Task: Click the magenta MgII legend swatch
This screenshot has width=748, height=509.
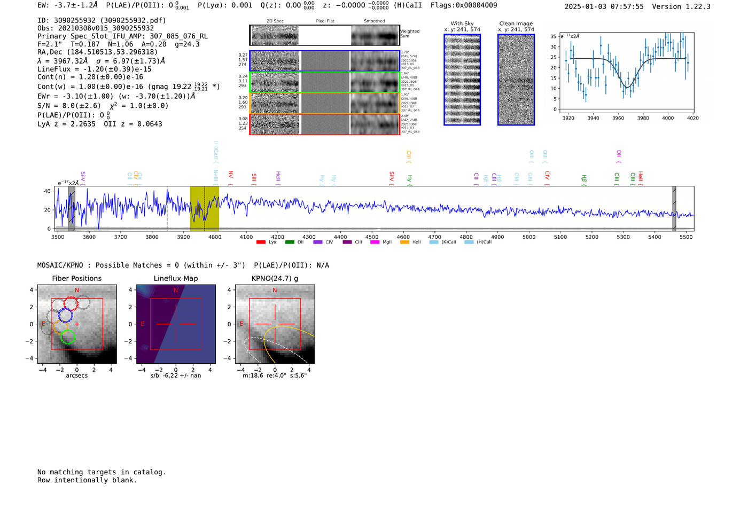Action: pos(375,242)
